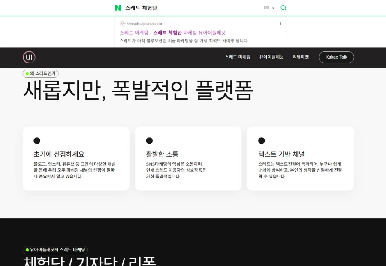Click the 활발한 소통 card title
The width and height of the screenshot is (386, 266).
coord(162,154)
